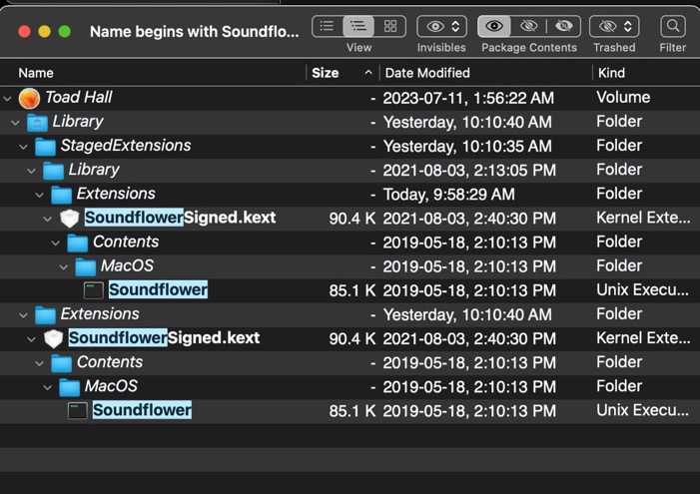Collapse Extensions folder modified Yesterday 10:10:40
The height and width of the screenshot is (494, 700).
click(24, 315)
